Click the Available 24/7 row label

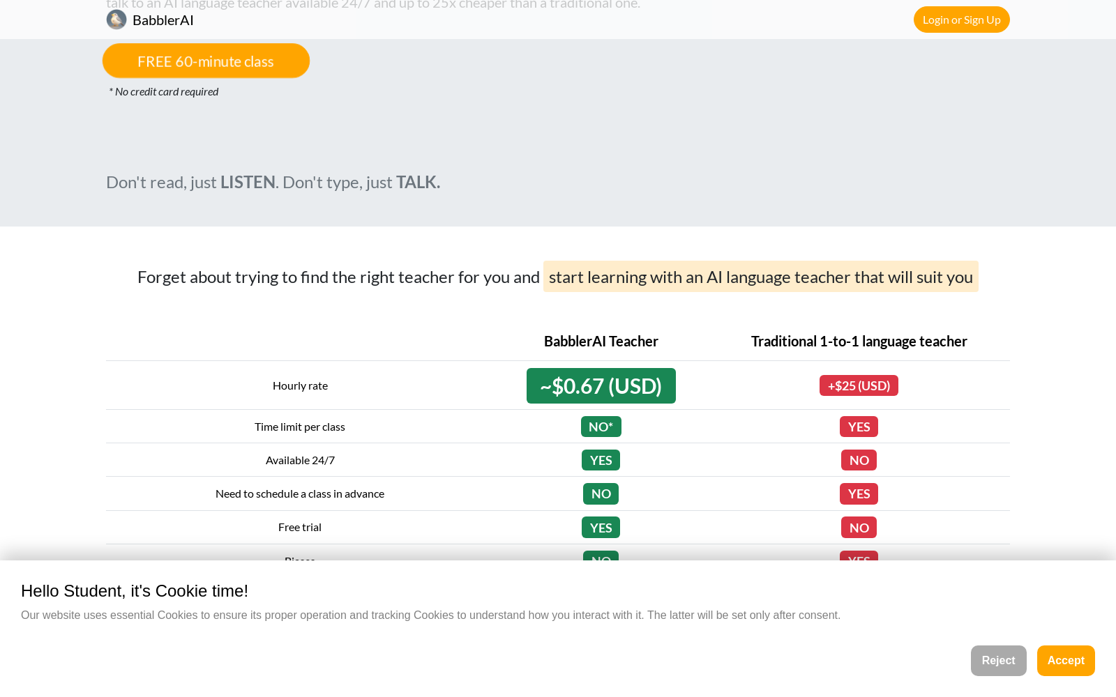pyautogui.click(x=300, y=460)
